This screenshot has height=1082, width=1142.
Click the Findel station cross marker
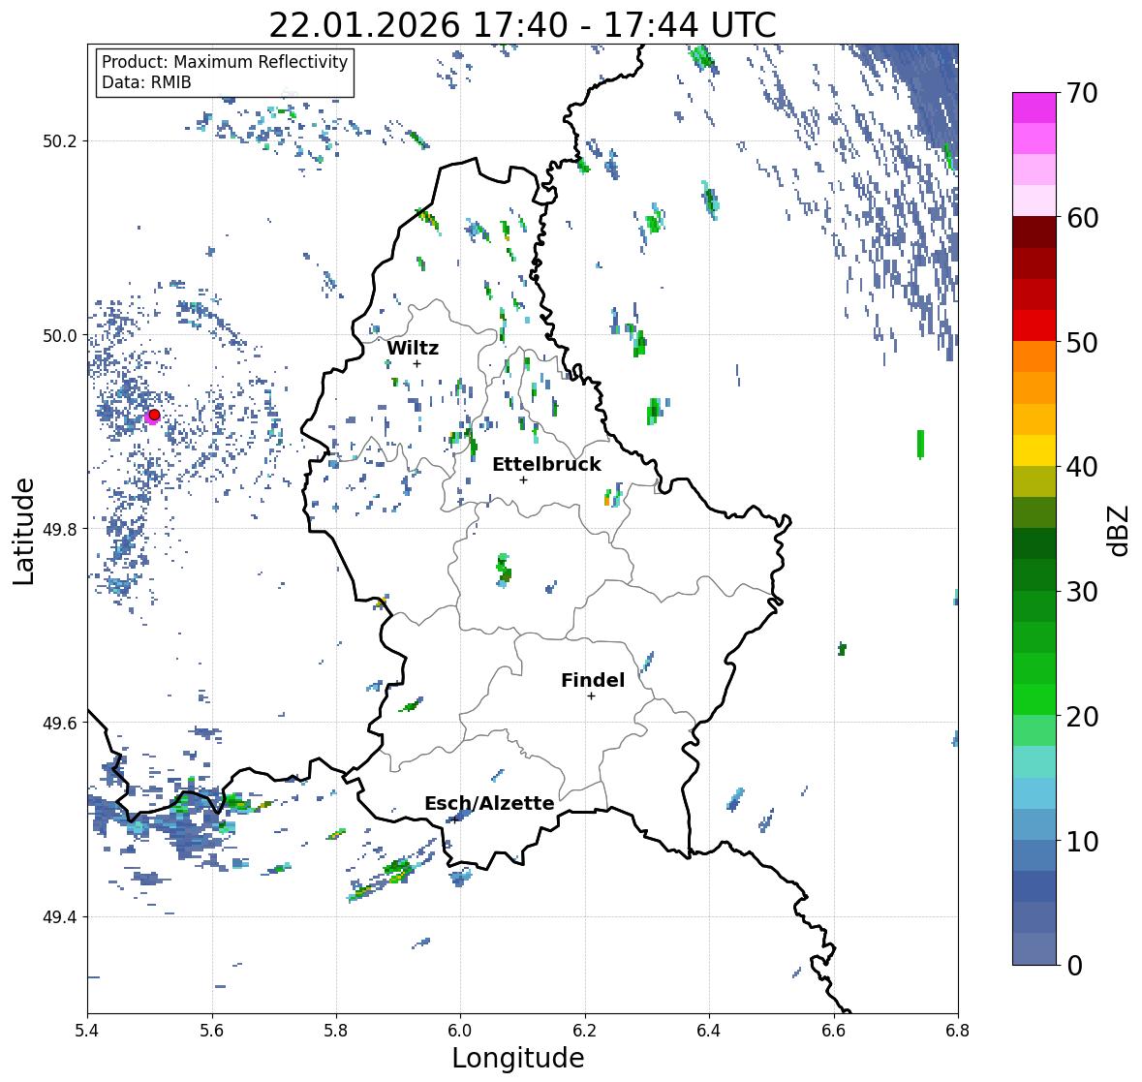(592, 696)
